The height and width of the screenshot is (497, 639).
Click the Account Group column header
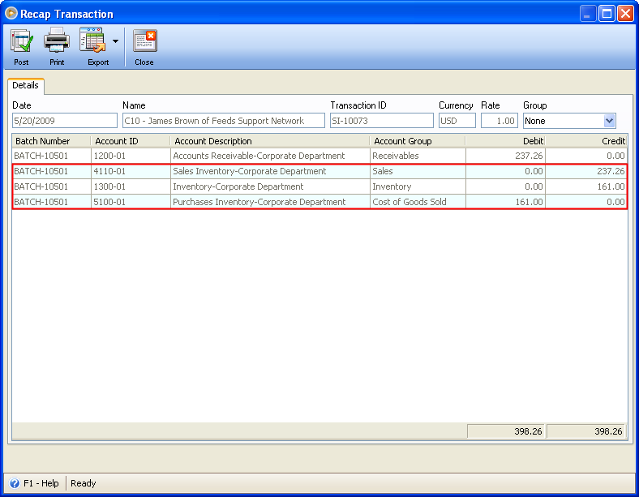(418, 141)
